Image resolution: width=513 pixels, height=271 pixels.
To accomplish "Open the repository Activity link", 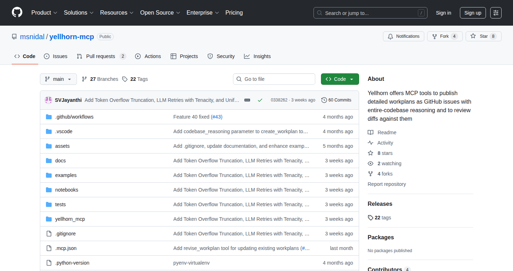I will (x=380, y=143).
